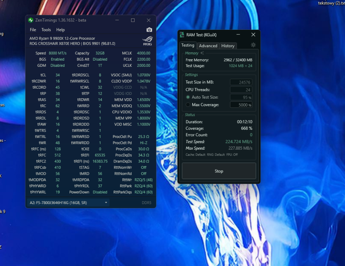Viewport: 345px width, 266px height.
Task: Switch to the History tab
Action: coord(228,46)
